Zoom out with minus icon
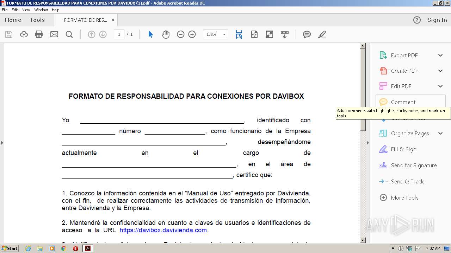Screen dimensions: 451x253 (181, 34)
